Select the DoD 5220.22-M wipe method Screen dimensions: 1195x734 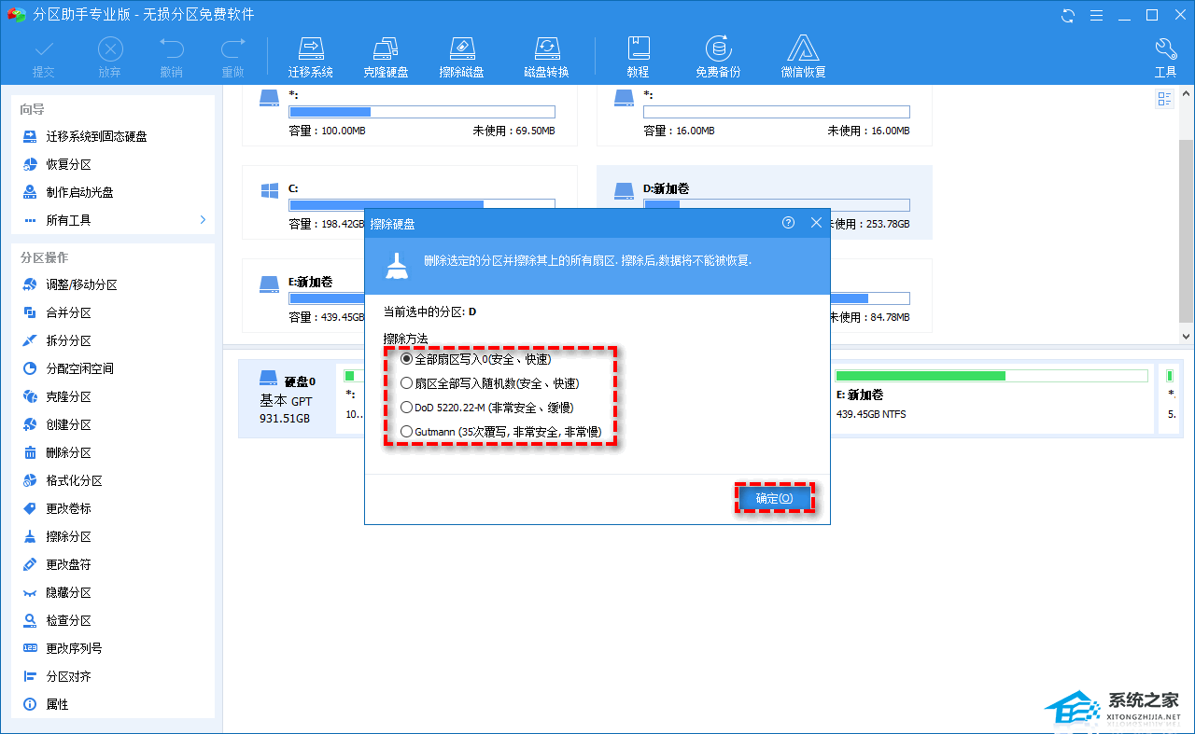[406, 408]
